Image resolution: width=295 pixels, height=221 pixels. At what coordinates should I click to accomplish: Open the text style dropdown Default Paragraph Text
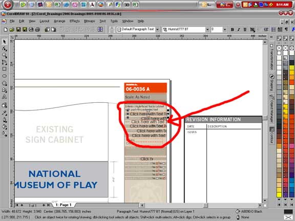pyautogui.click(x=157, y=30)
